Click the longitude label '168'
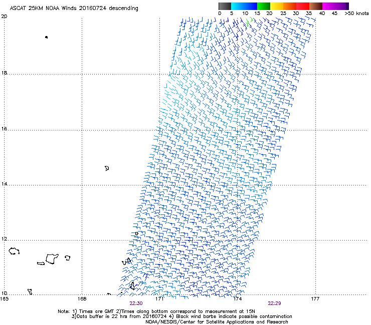 82,299
